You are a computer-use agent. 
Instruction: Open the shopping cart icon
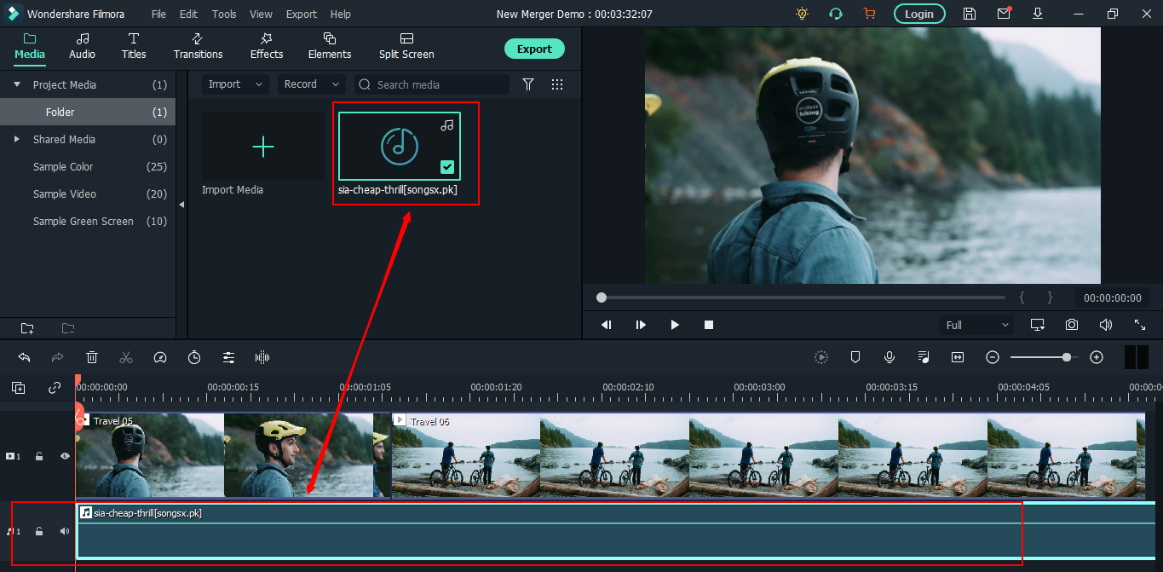click(x=869, y=14)
